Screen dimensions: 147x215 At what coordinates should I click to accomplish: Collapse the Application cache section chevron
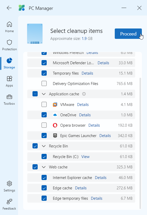point(44,94)
